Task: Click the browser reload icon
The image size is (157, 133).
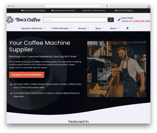Action: [102, 6]
